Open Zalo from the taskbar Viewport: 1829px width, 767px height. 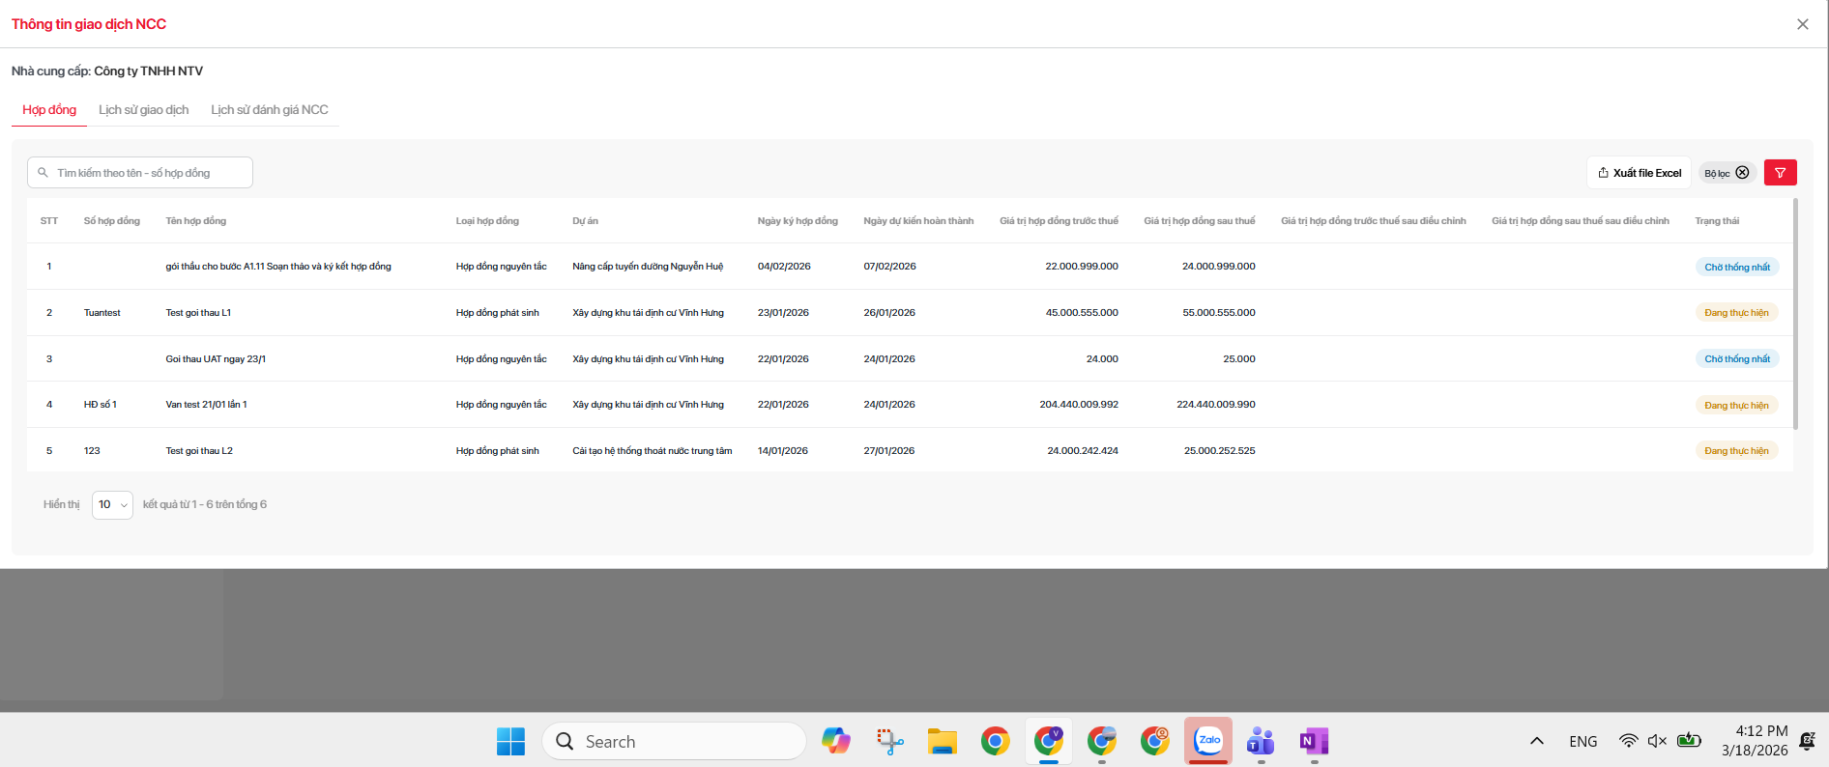(x=1207, y=741)
